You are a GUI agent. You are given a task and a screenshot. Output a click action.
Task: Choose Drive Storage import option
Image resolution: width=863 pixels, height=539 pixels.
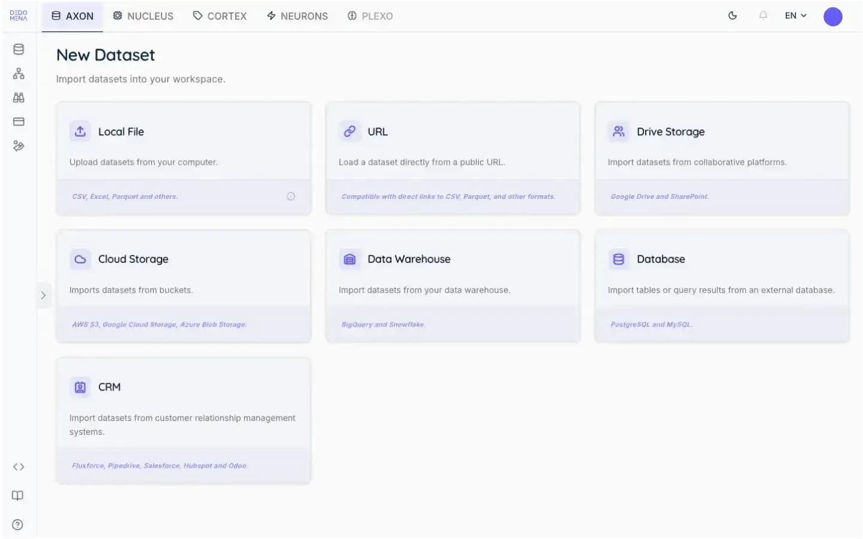[x=671, y=132]
